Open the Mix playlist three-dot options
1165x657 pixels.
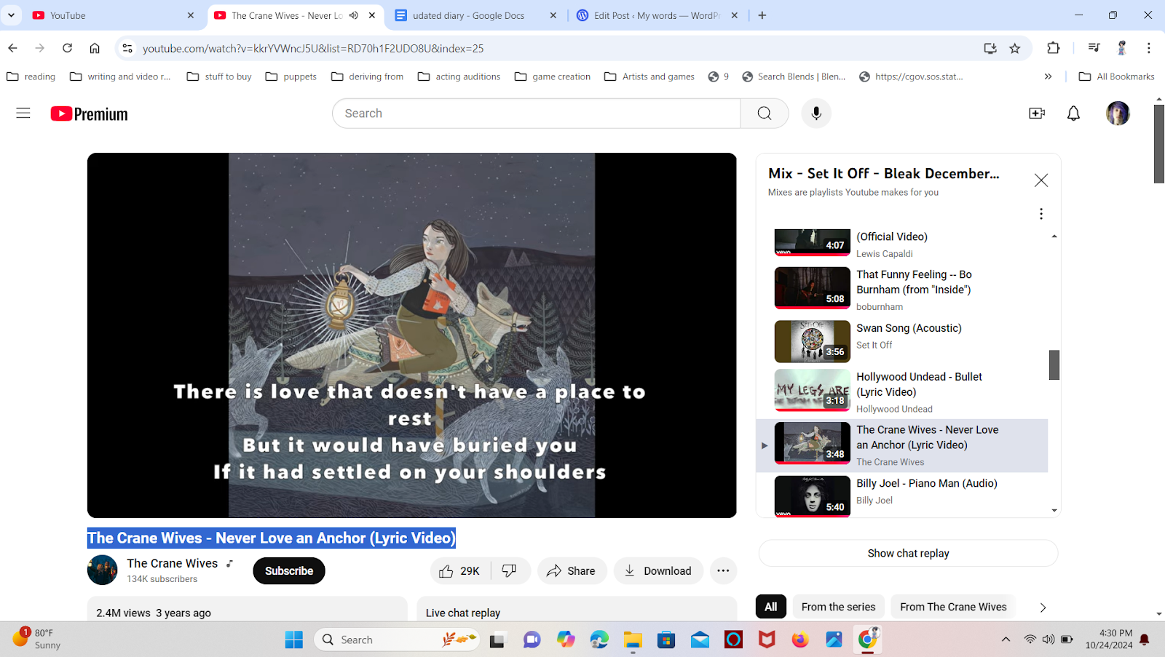pyautogui.click(x=1041, y=214)
